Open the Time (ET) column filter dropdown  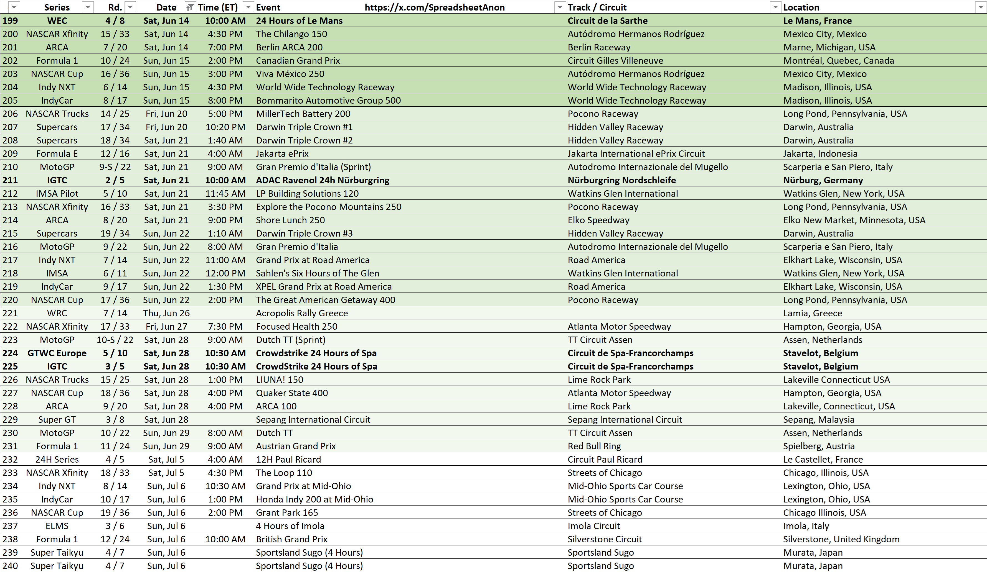pos(248,7)
